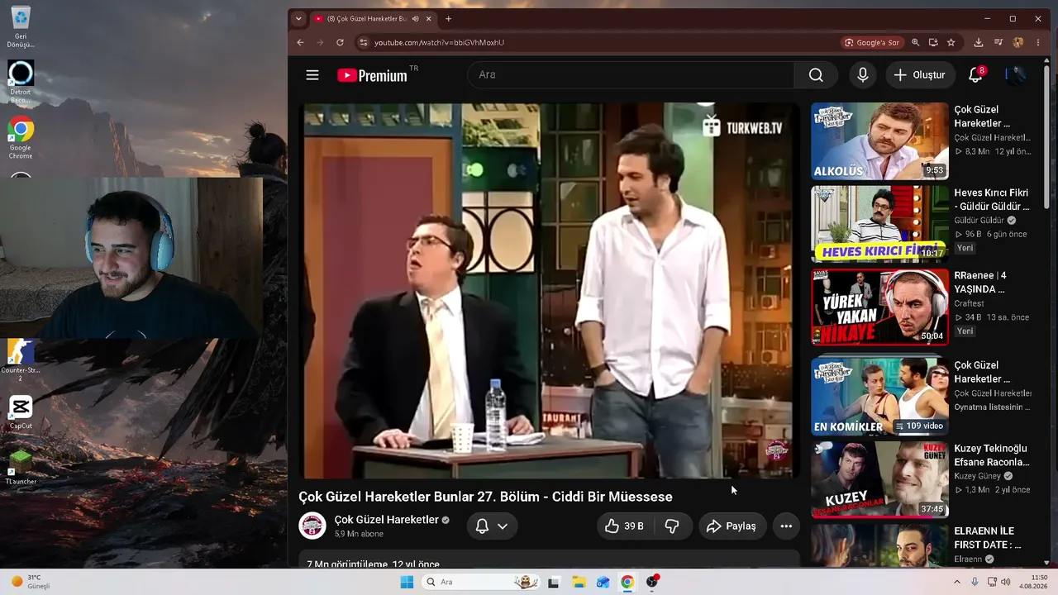Click the taskbar microphone tray icon

pos(975,582)
